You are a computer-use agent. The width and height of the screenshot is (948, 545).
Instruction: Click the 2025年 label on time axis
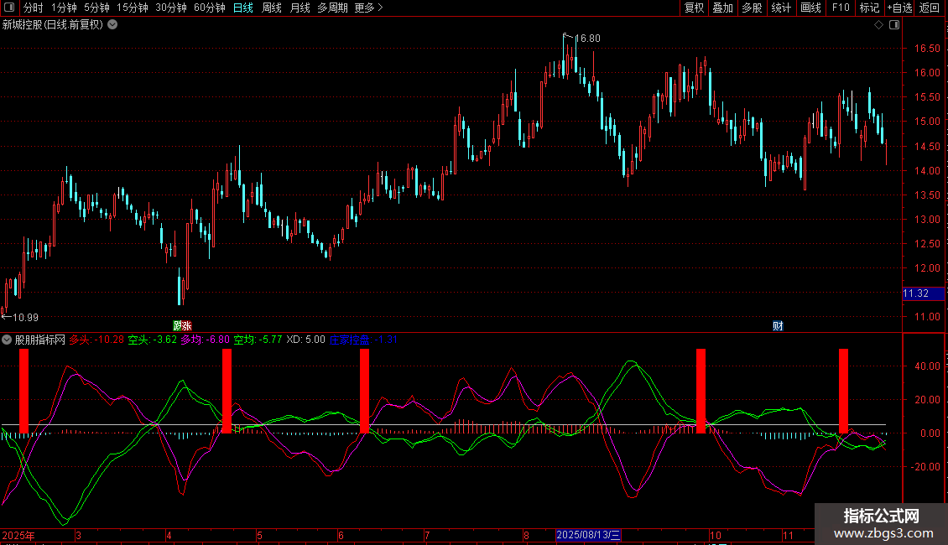coord(18,535)
